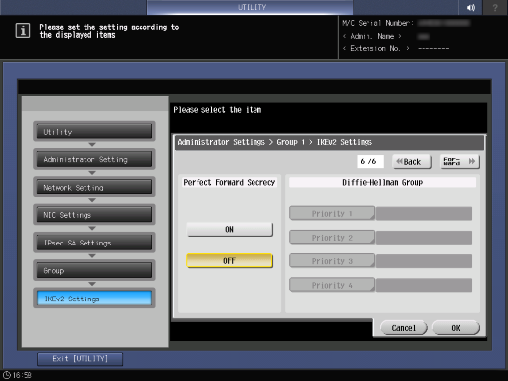Click the Extension No. field

[396, 48]
